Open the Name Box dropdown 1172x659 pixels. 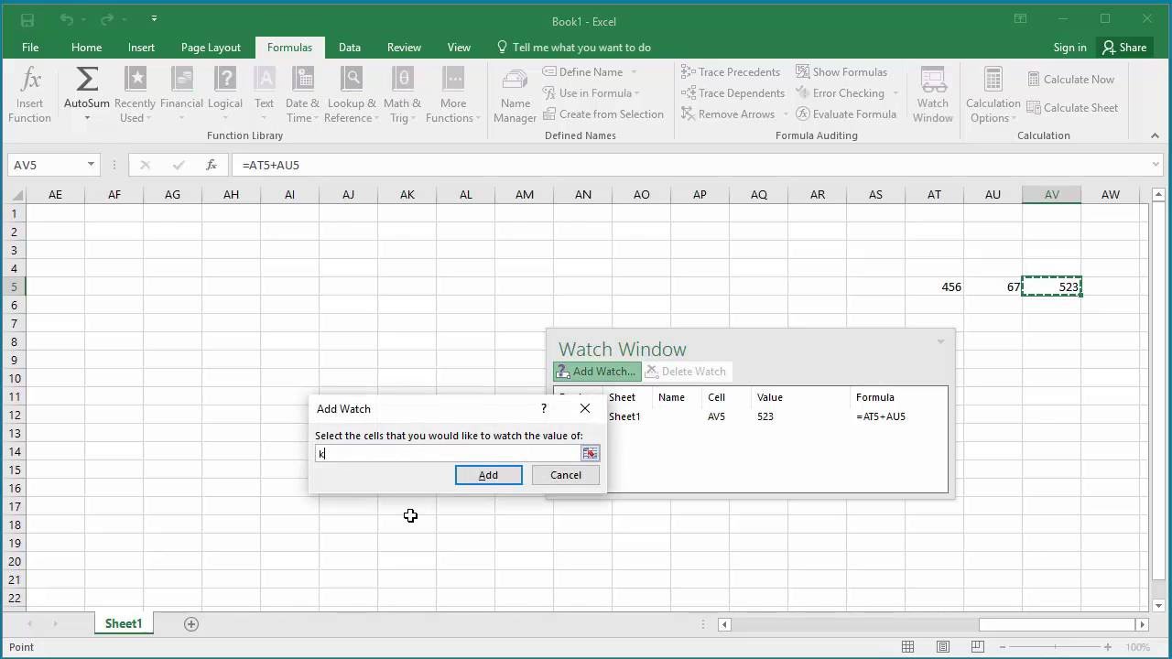click(91, 165)
